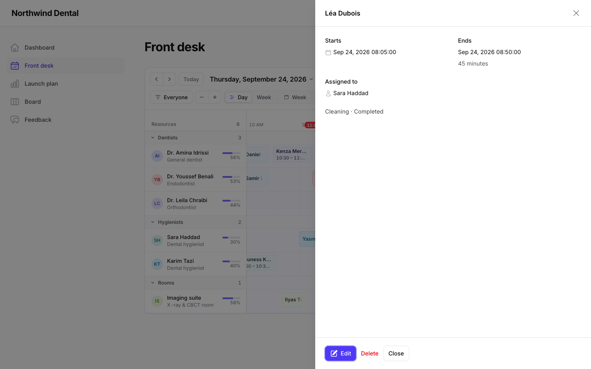The height and width of the screenshot is (369, 591).
Task: Collapse the Dentists group
Action: [153, 138]
